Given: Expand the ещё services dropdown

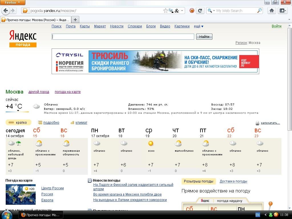Looking at the screenshot, I should [x=198, y=26].
